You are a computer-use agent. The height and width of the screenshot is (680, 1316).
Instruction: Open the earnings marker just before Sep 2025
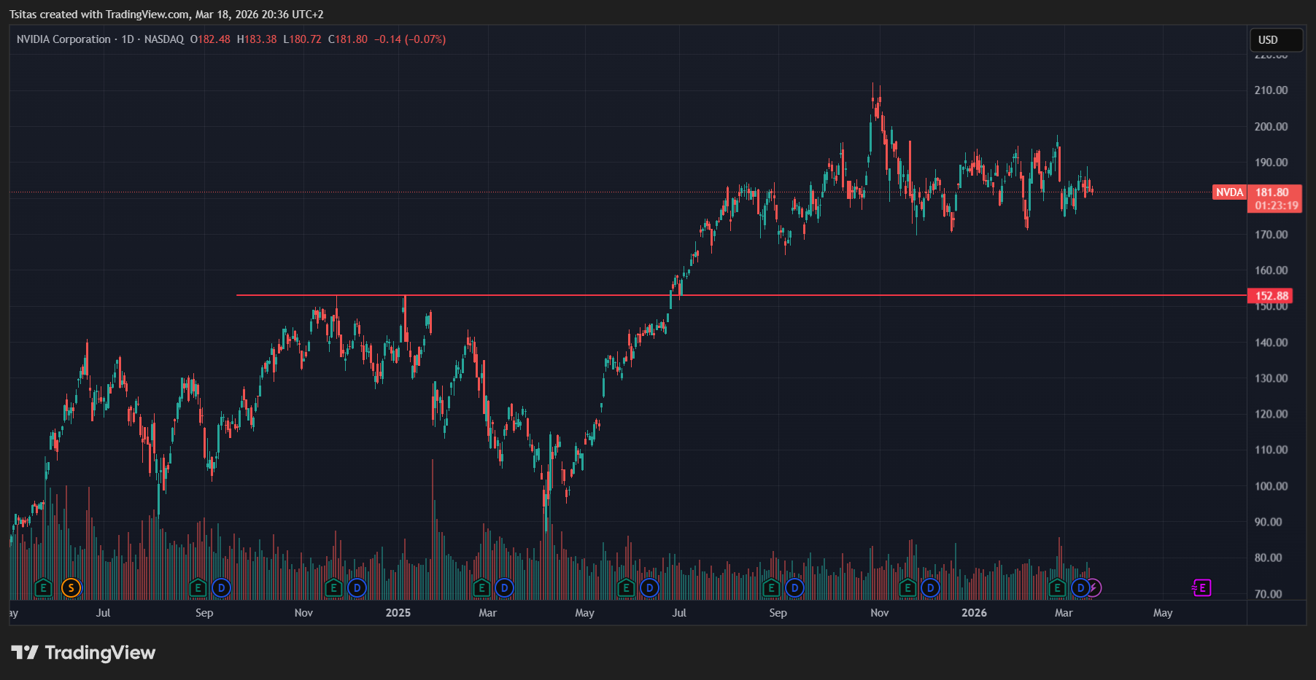point(771,587)
